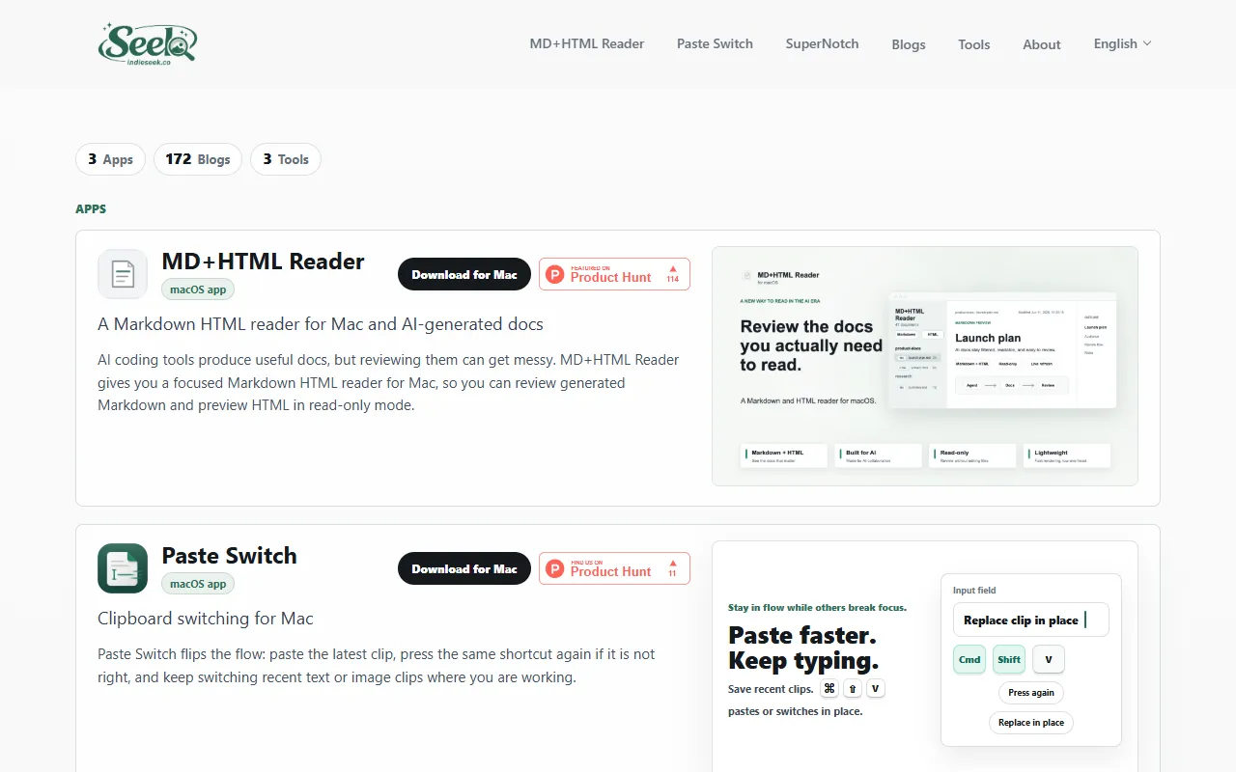
Task: Click the Seek indieseek.co logo
Action: (x=148, y=42)
